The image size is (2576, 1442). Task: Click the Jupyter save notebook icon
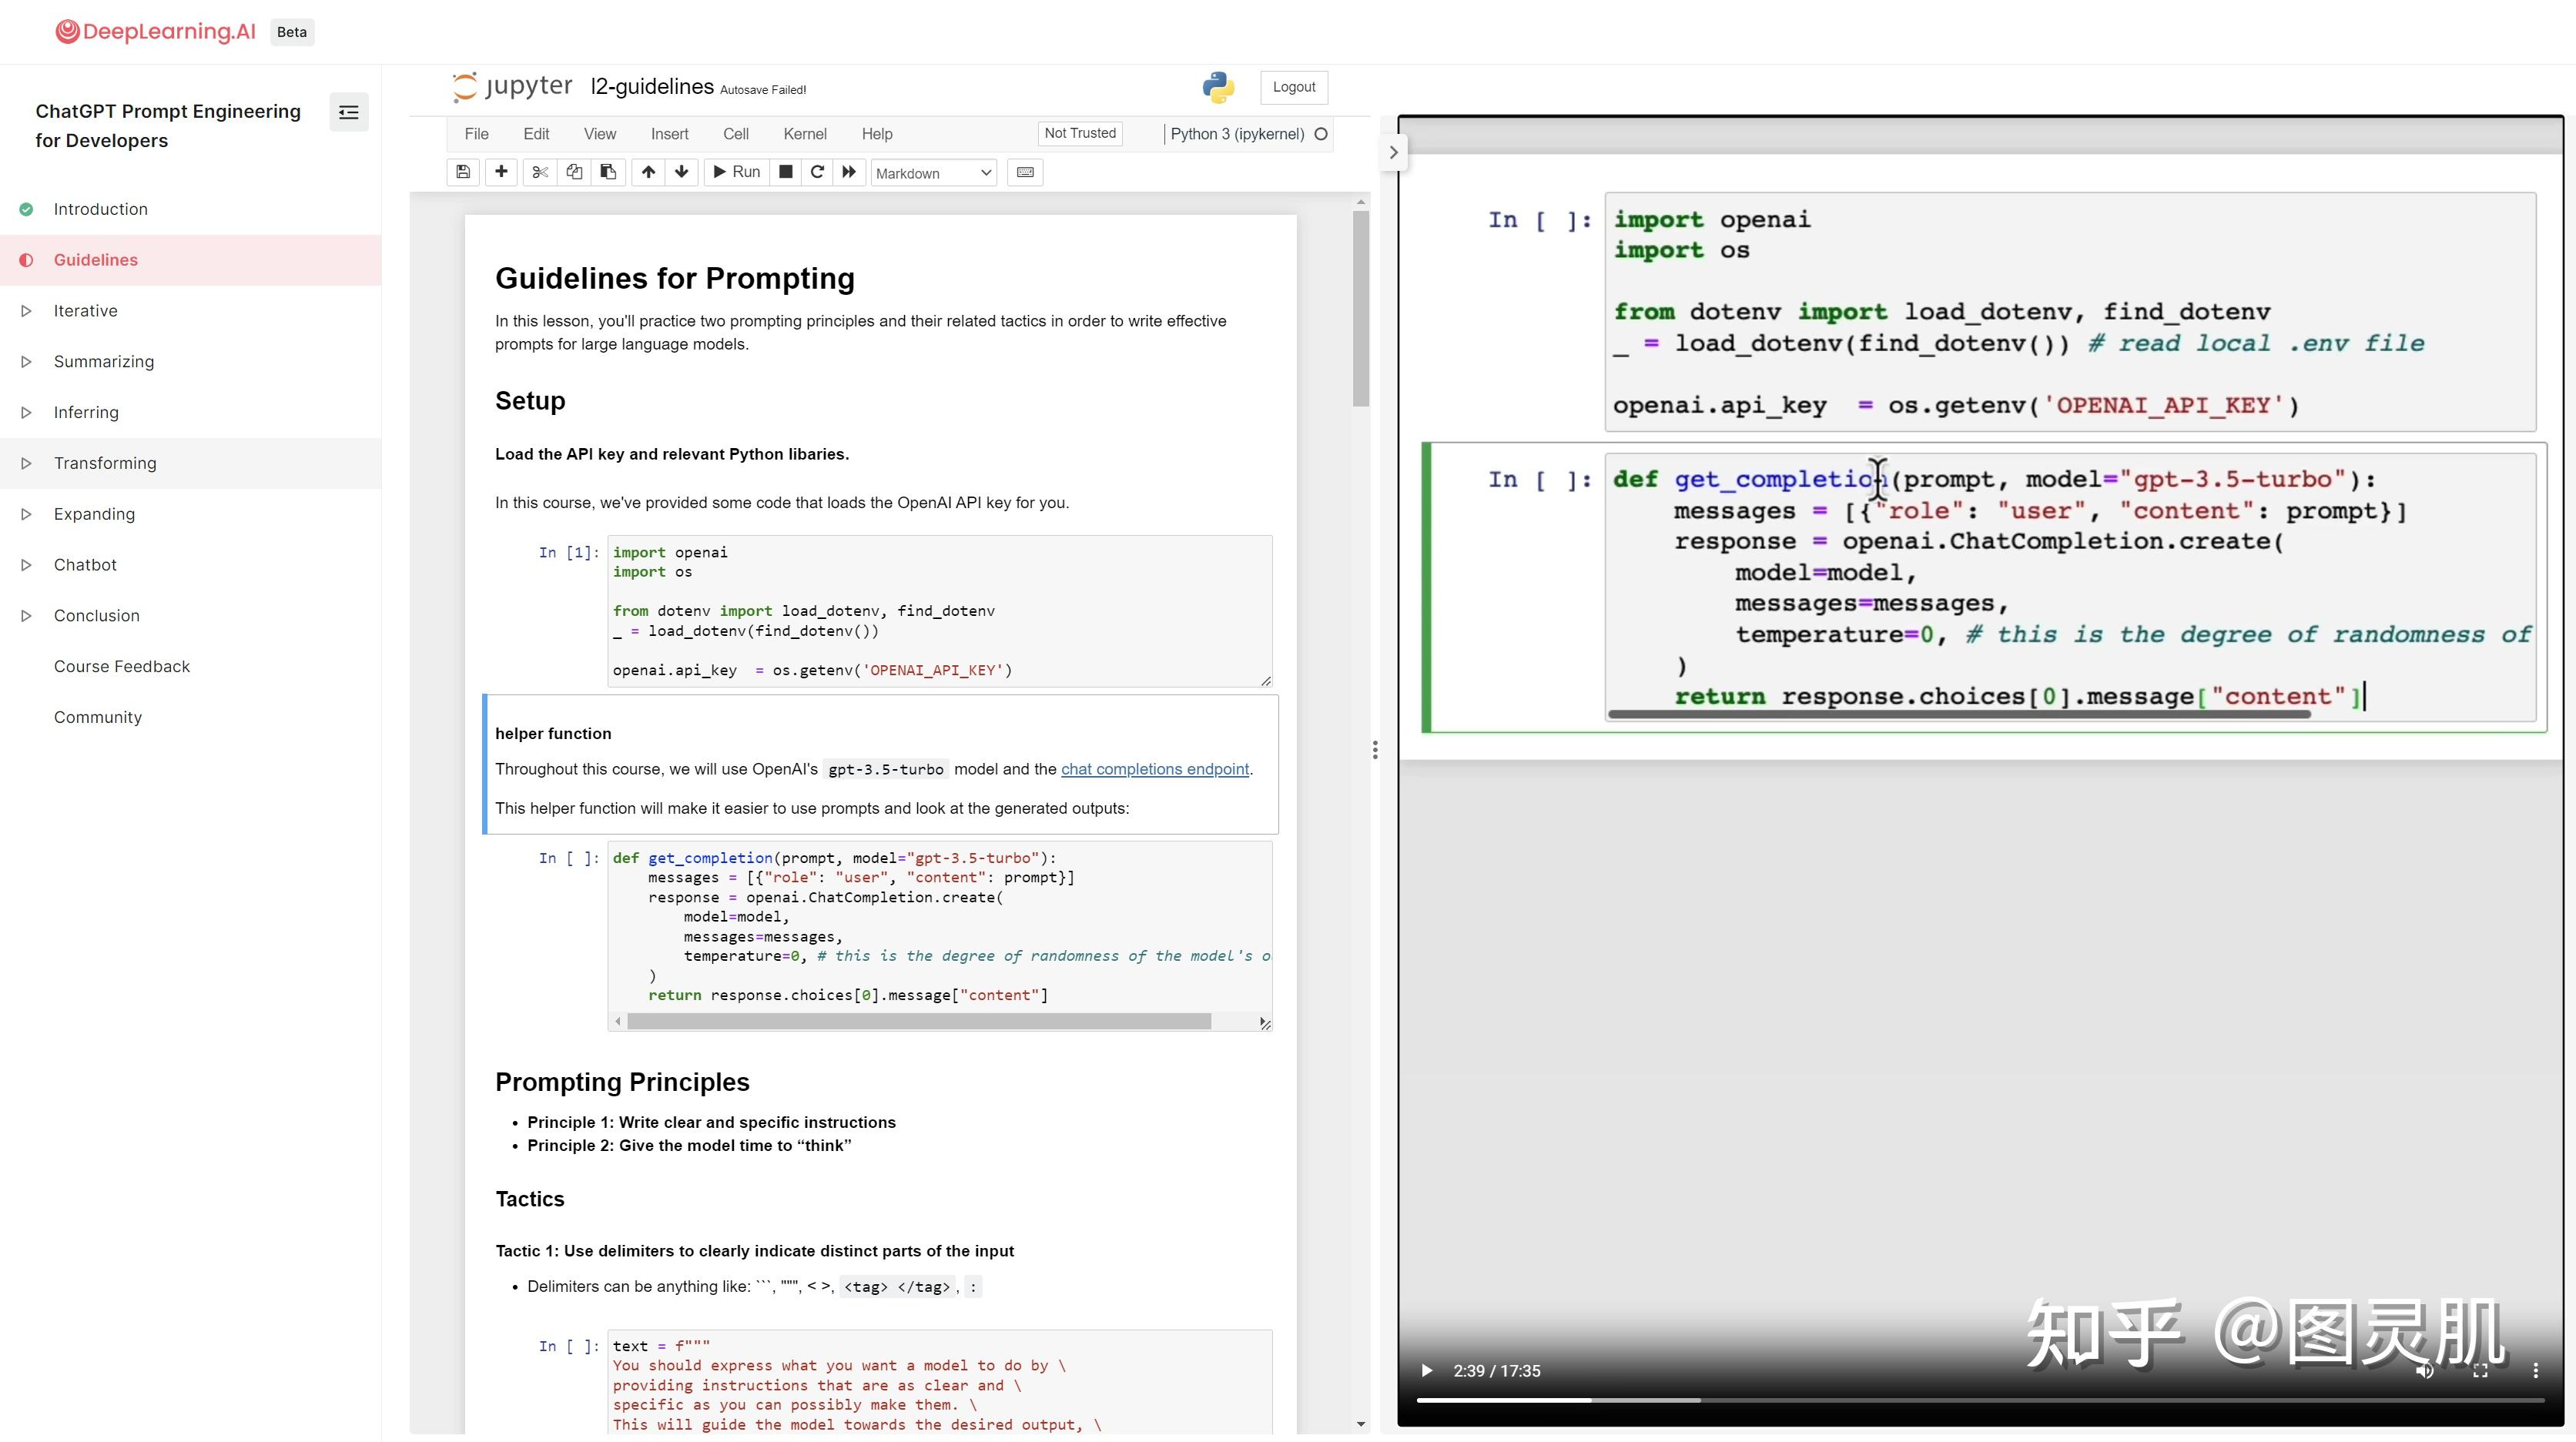click(x=462, y=172)
